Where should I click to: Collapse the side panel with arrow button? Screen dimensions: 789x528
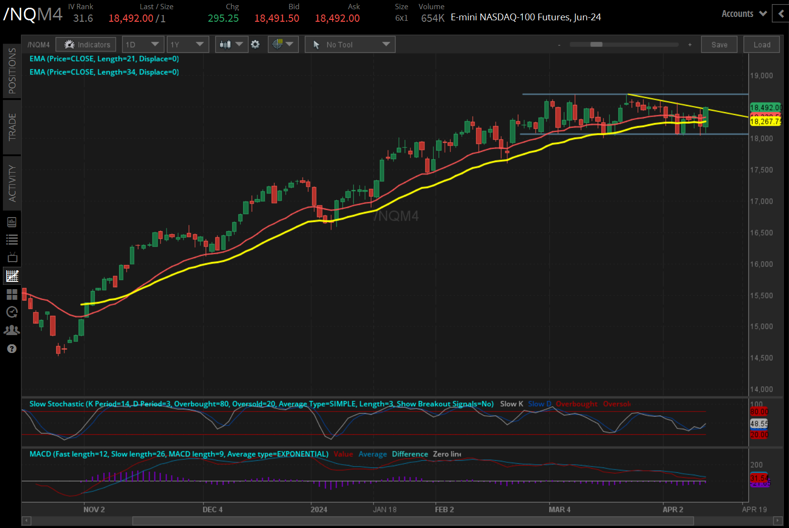tap(781, 14)
